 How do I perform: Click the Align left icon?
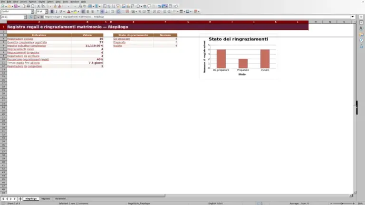pyautogui.click(x=83, y=11)
